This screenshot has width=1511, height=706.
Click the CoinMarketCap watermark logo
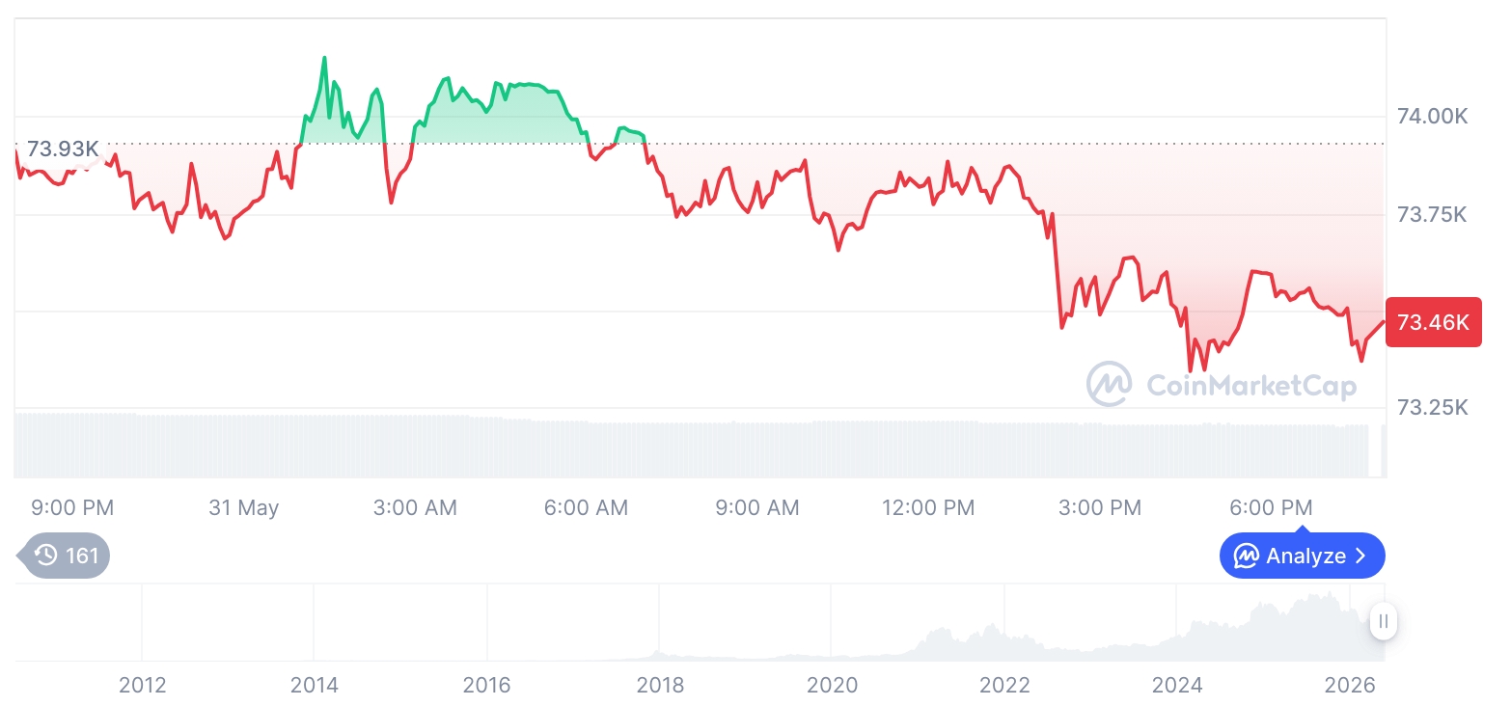pyautogui.click(x=1223, y=384)
